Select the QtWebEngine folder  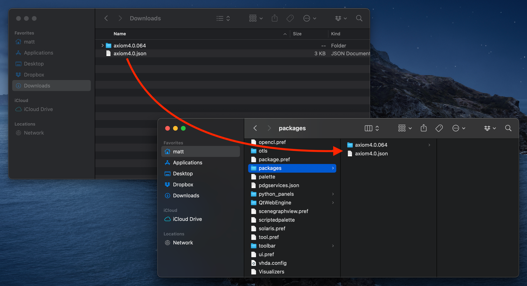(292, 203)
